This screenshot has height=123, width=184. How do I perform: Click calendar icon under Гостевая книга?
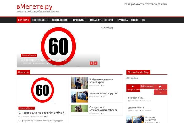pyautogui.click(x=129, y=101)
